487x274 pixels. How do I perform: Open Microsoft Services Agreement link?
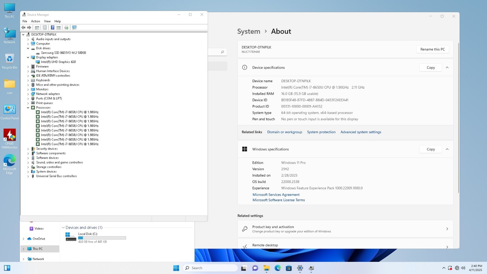pyautogui.click(x=276, y=195)
